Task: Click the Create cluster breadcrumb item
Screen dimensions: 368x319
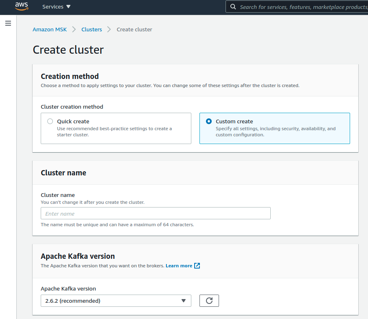Action: coord(134,29)
